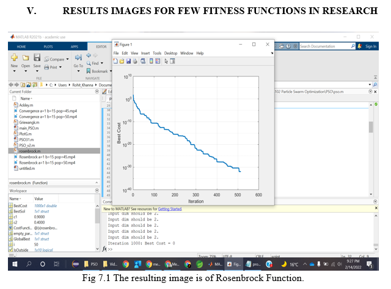This screenshot has width=391, height=289.
Task: Click the Print button in the ribbon
Action: (x=51, y=67)
